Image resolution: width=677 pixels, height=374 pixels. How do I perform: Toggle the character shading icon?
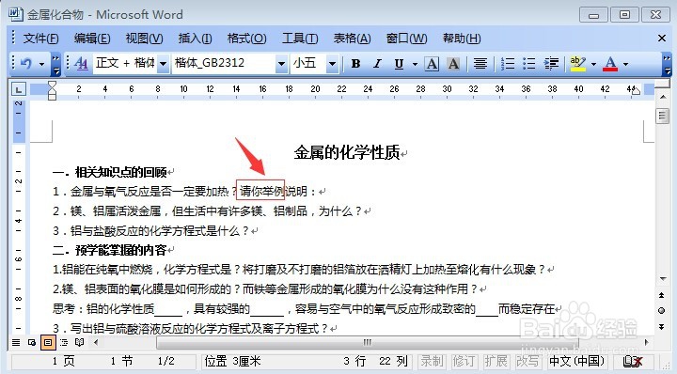[x=453, y=64]
